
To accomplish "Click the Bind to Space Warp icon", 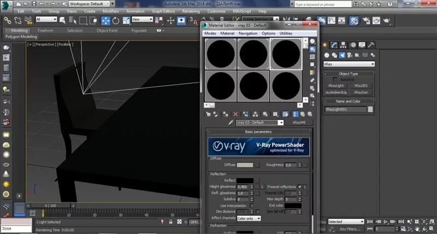I will 28,20.
